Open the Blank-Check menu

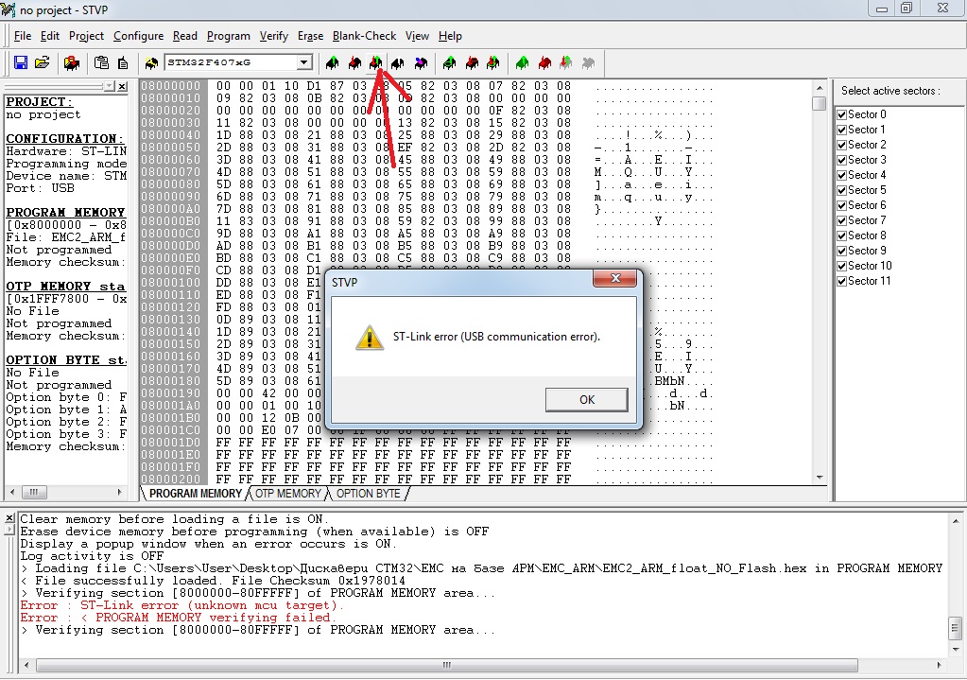coord(365,36)
